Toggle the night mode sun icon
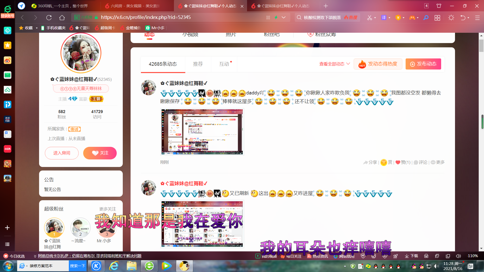 pyautogui.click(x=451, y=18)
